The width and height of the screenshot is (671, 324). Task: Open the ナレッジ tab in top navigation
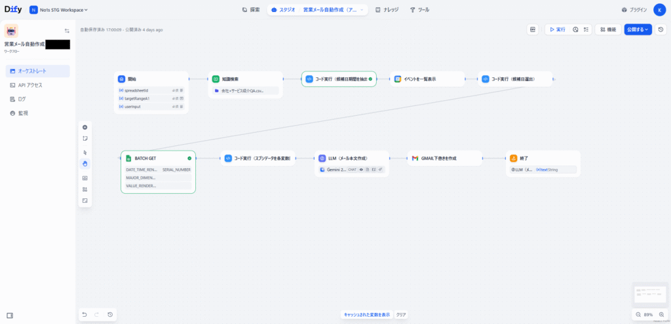(x=387, y=10)
